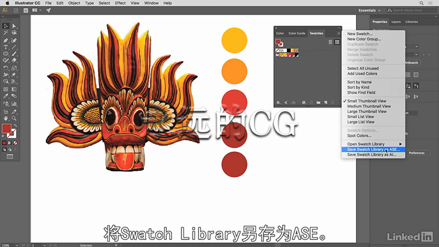
Task: Open the Swatches panel flyout menu
Action: tap(338, 33)
